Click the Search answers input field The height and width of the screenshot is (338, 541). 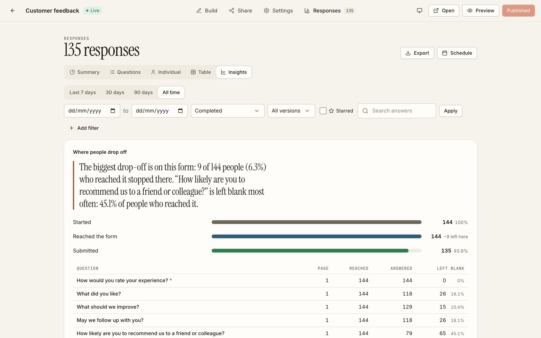397,111
